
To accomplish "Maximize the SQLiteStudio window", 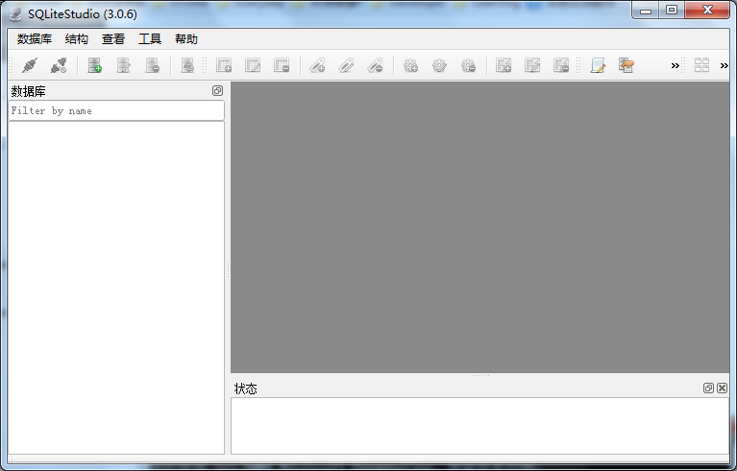I will (x=672, y=10).
